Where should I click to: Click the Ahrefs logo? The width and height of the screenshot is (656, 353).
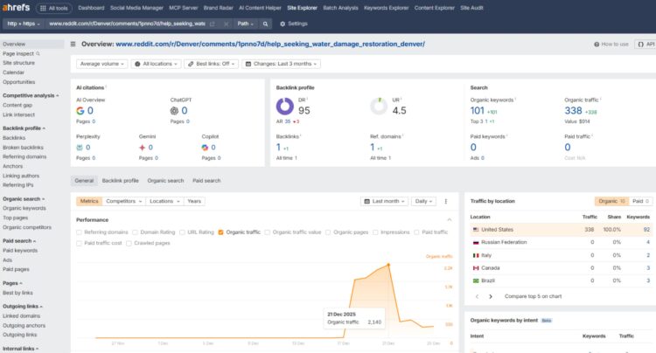[16, 8]
